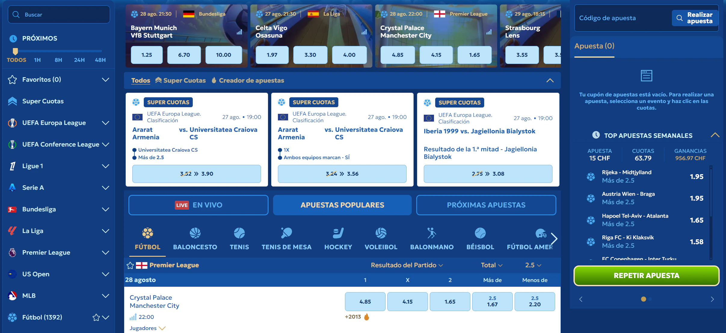Image resolution: width=726 pixels, height=333 pixels.
Task: Set time filter to TODOS
Action: (x=17, y=60)
